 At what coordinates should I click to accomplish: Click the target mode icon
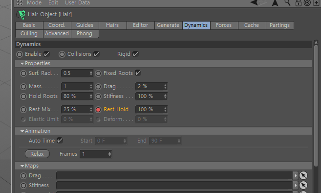[x=307, y=2]
